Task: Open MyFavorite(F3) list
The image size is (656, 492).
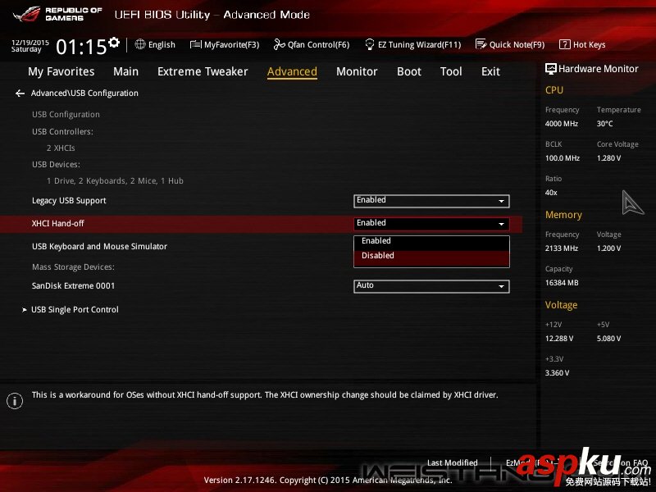Action: [225, 45]
